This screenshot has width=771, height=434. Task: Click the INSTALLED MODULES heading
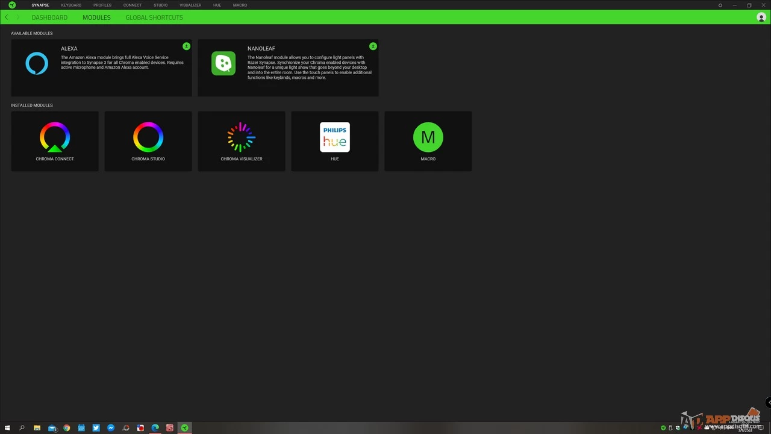tap(32, 105)
